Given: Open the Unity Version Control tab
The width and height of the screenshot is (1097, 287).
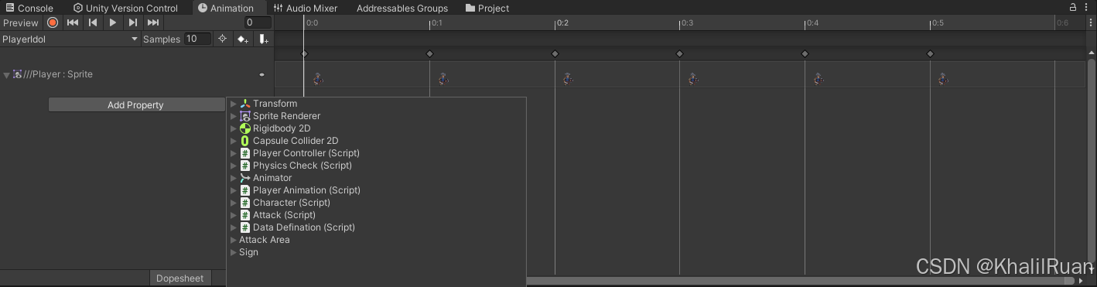Looking at the screenshot, I should click(125, 8).
